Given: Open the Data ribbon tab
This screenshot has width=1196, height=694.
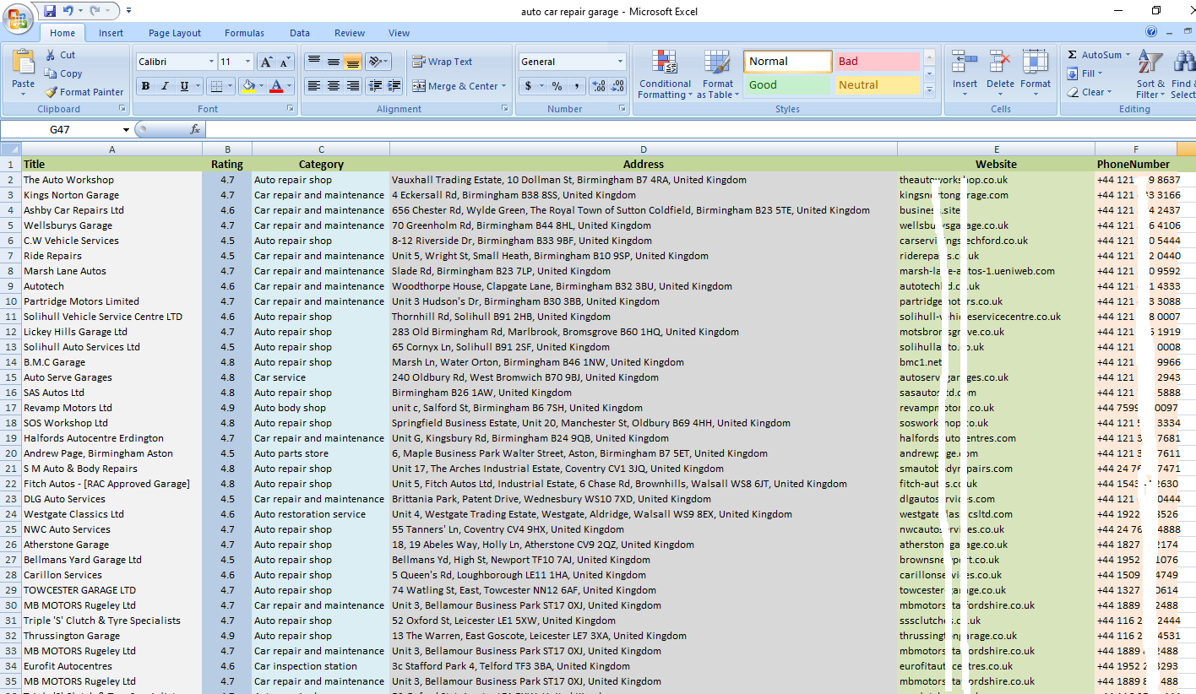Looking at the screenshot, I should click(300, 33).
